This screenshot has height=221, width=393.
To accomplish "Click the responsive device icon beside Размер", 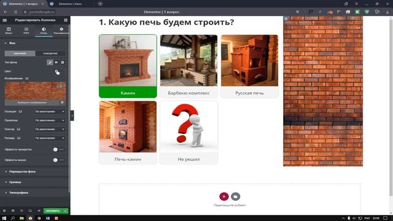I will pyautogui.click(x=19, y=138).
